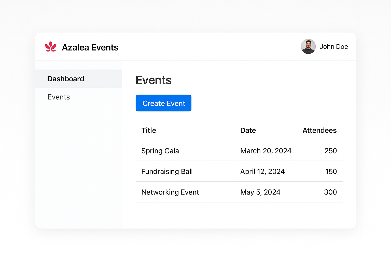Screen dimensions: 391x261
Task: Click the 150 attendees count
Action: (331, 172)
